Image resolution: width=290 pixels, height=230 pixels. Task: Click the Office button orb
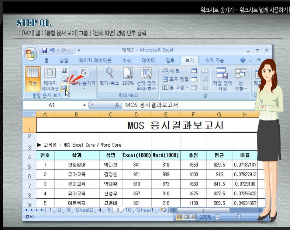[x=30, y=54]
